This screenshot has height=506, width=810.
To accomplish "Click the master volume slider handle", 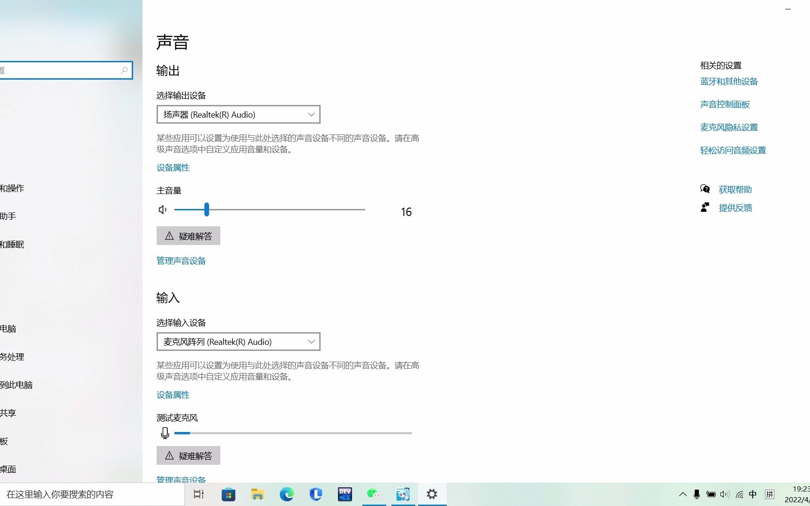I will [x=207, y=209].
